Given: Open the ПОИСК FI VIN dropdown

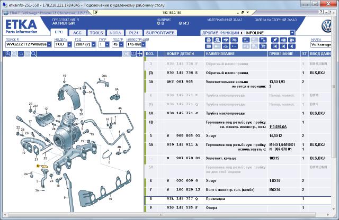Looking at the screenshot, I should [49, 44].
